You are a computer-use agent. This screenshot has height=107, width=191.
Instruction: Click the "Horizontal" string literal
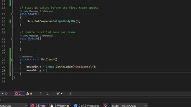pyautogui.click(x=84, y=67)
